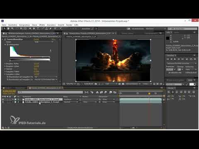Collapse the Tonwertkorrektur effect
The image size is (199, 149).
(3, 39)
